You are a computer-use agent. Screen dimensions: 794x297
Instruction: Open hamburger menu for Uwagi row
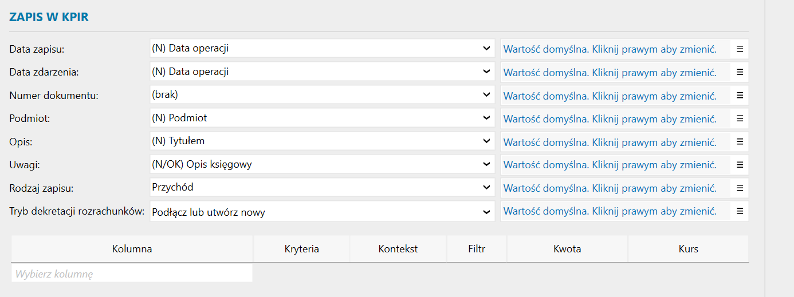[740, 165]
